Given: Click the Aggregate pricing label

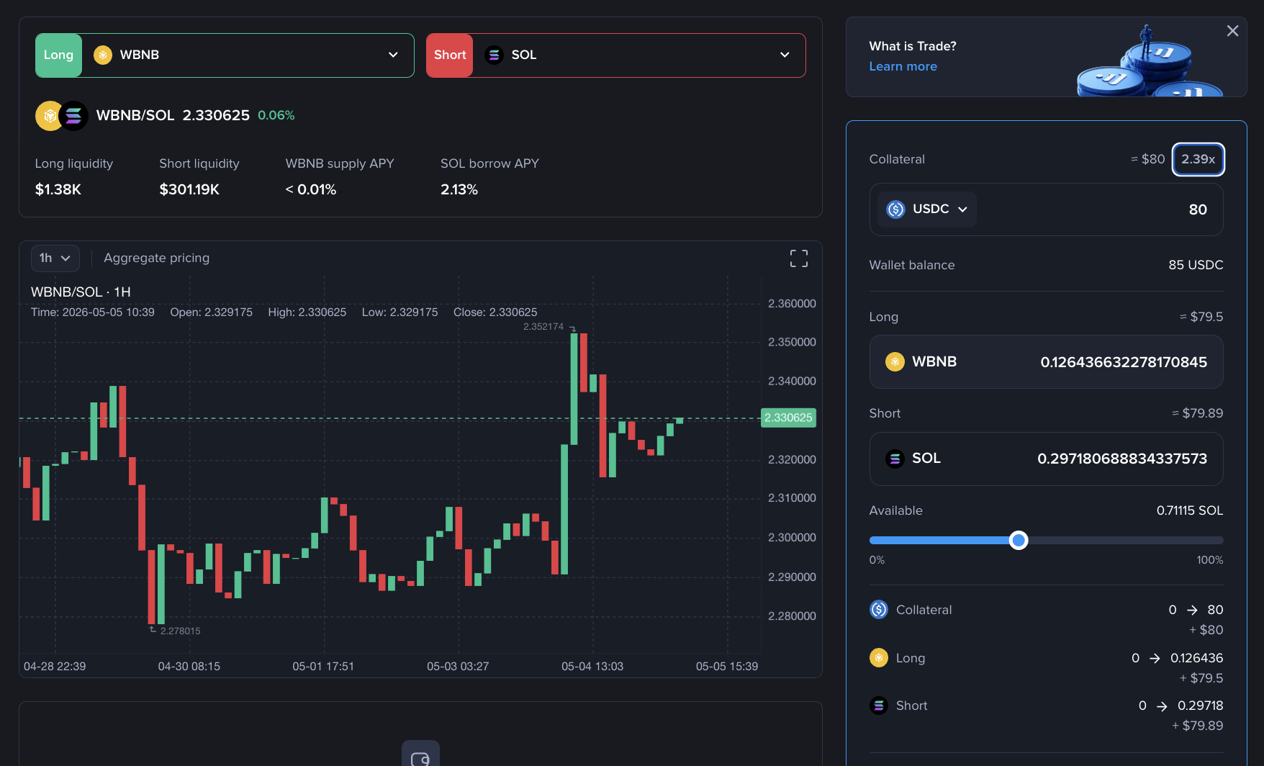Looking at the screenshot, I should 156,258.
